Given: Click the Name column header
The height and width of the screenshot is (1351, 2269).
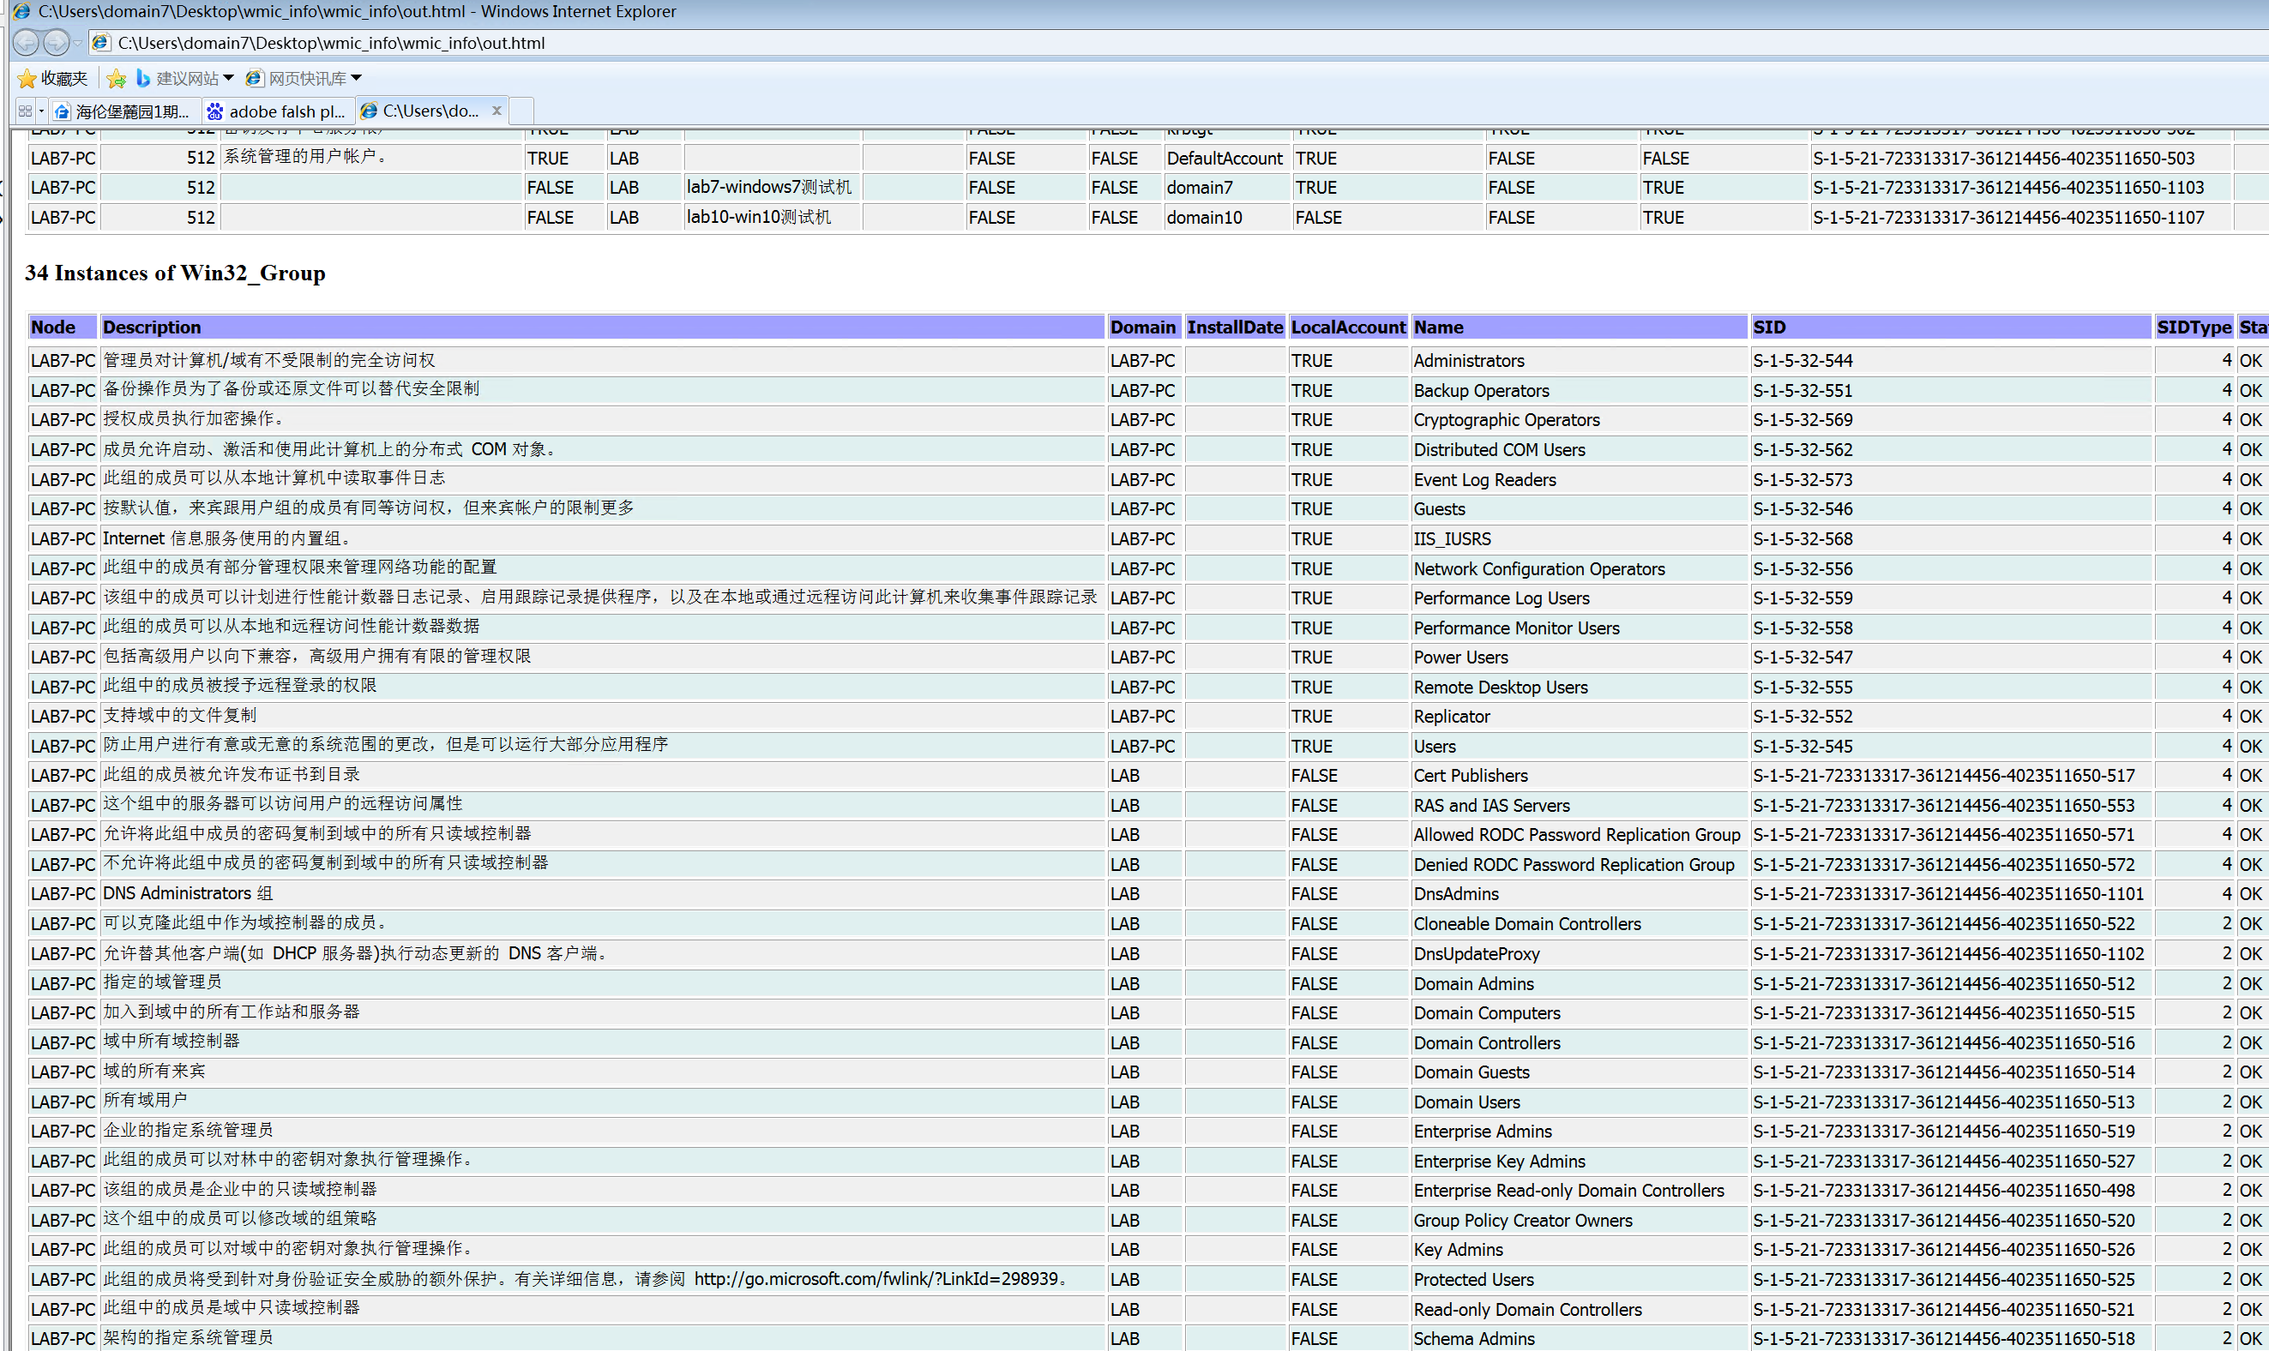Looking at the screenshot, I should click(x=1579, y=327).
